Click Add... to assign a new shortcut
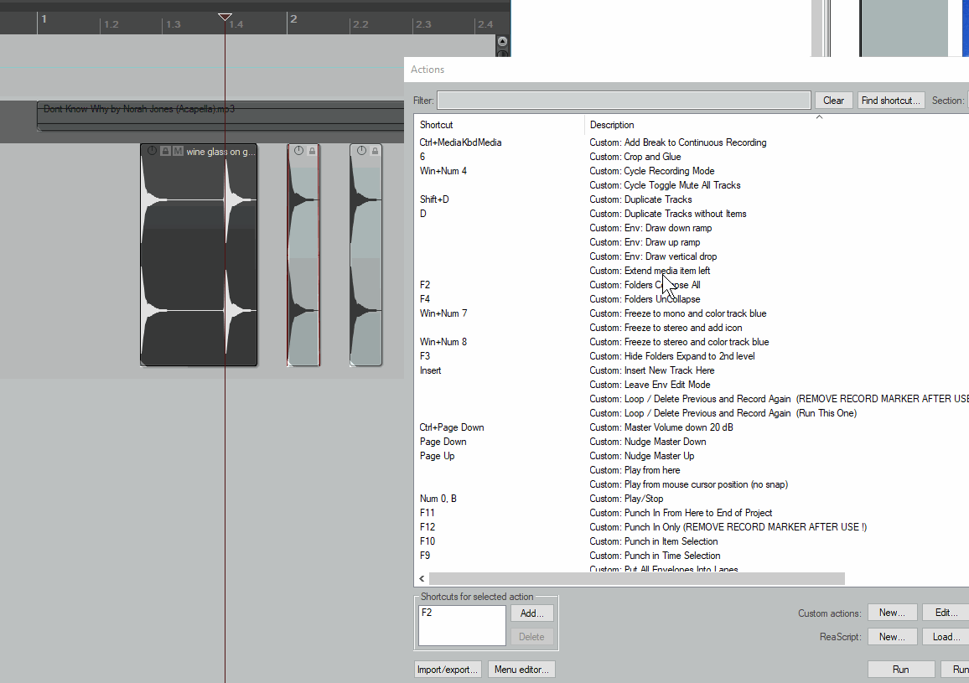 (531, 613)
